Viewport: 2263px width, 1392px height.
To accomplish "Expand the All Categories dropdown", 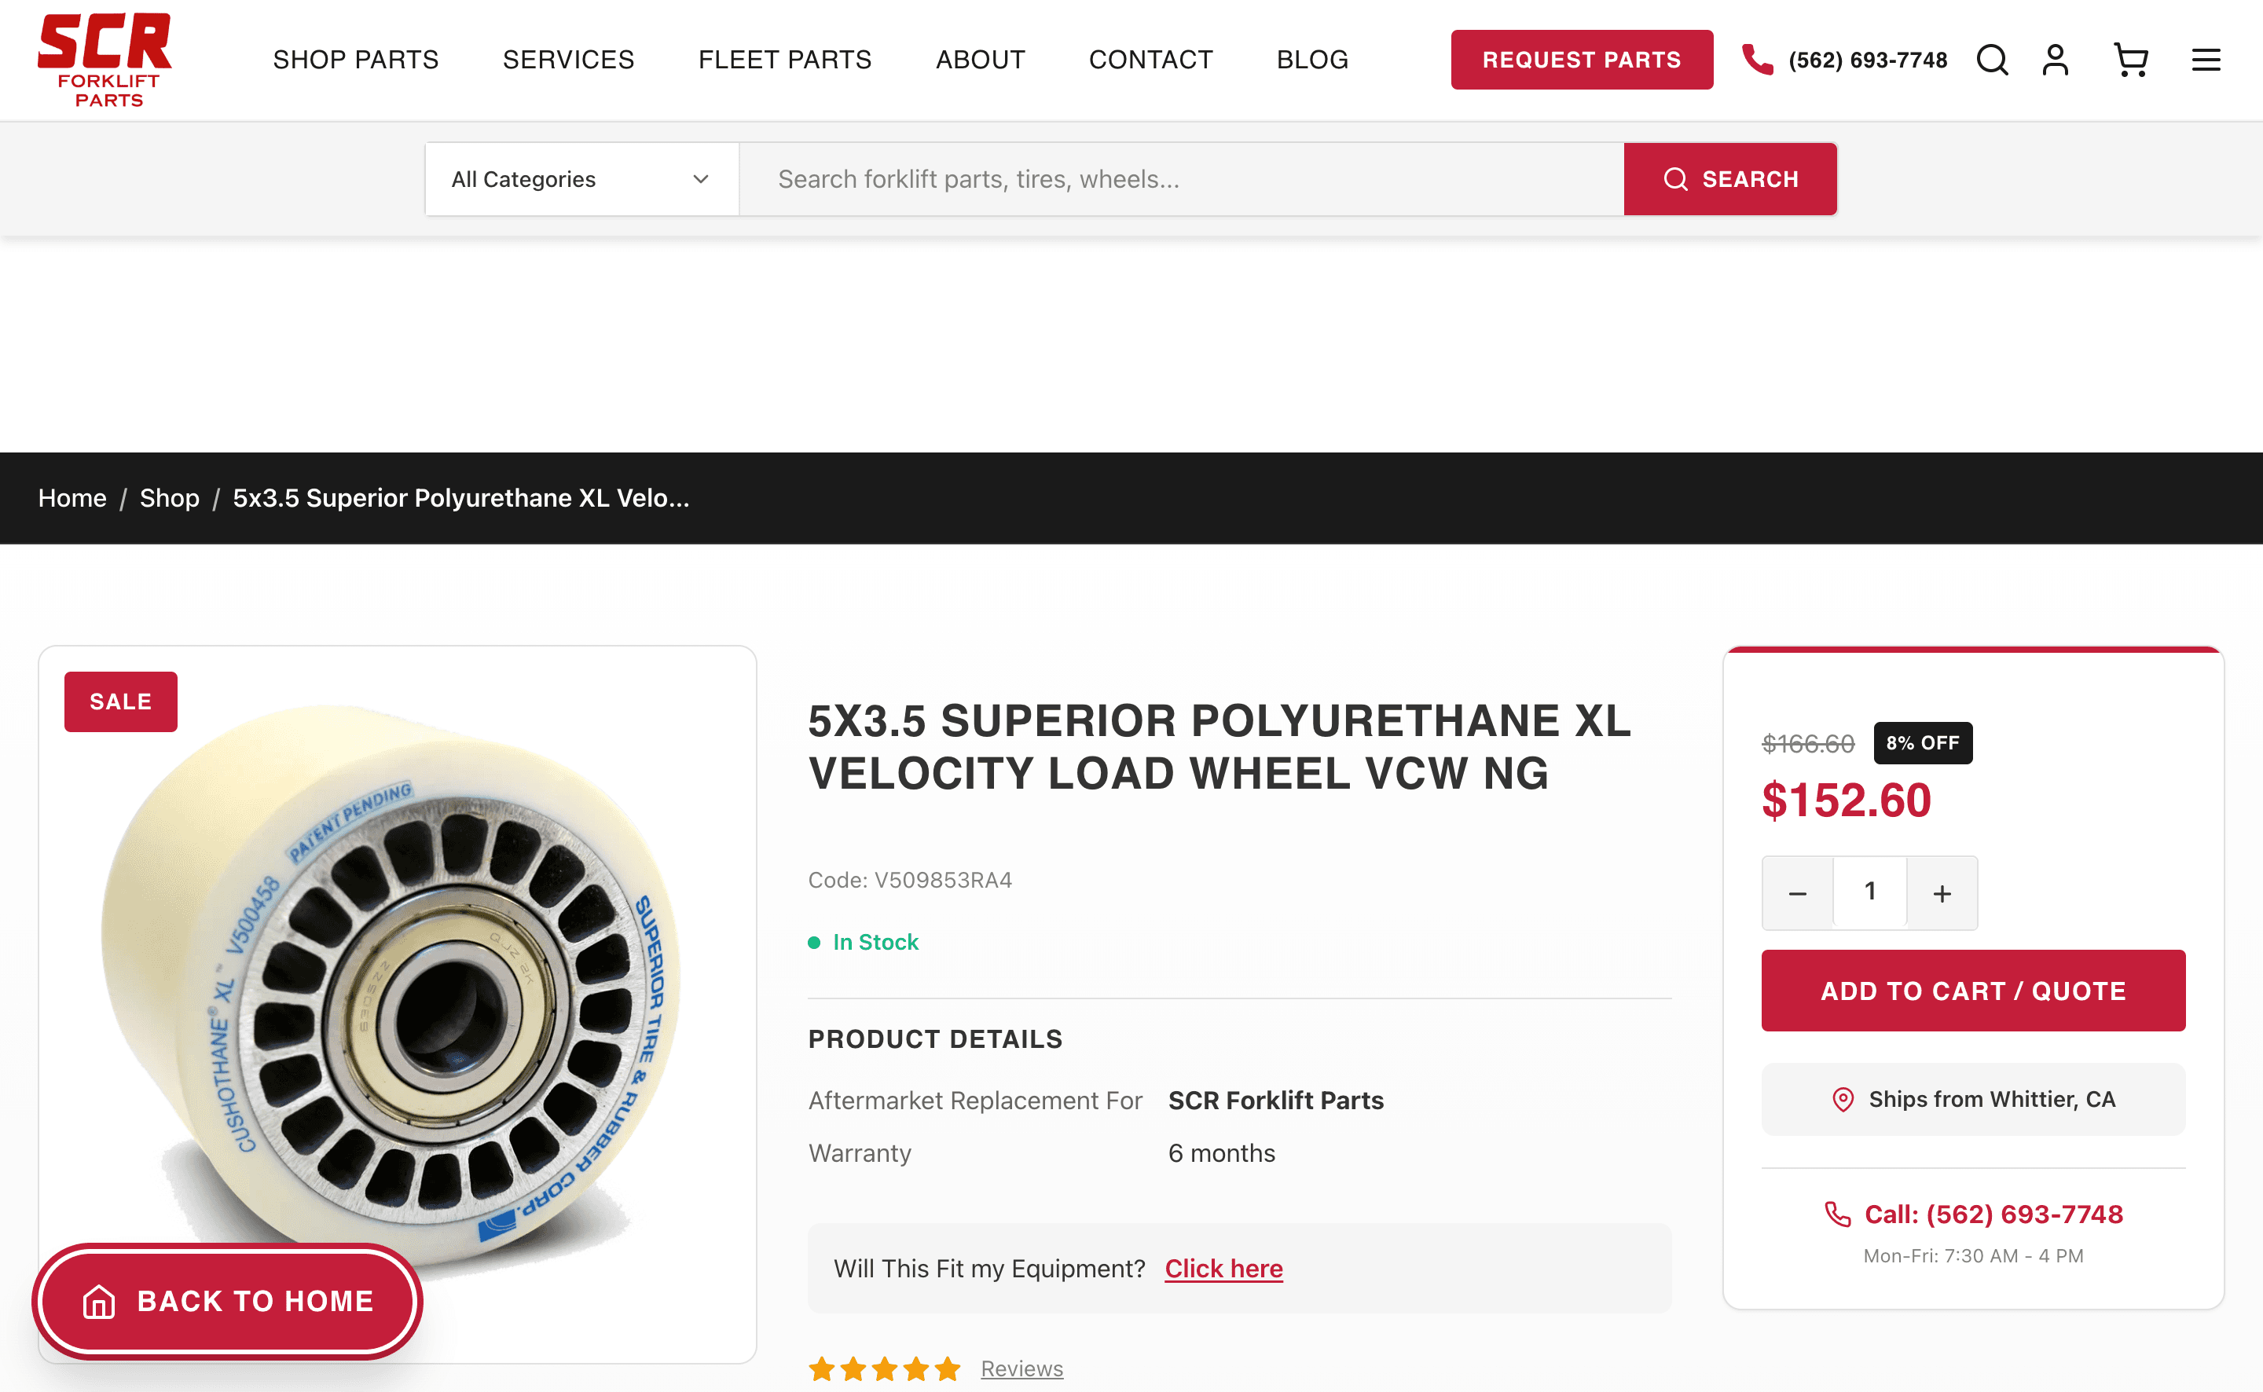I will pyautogui.click(x=582, y=180).
